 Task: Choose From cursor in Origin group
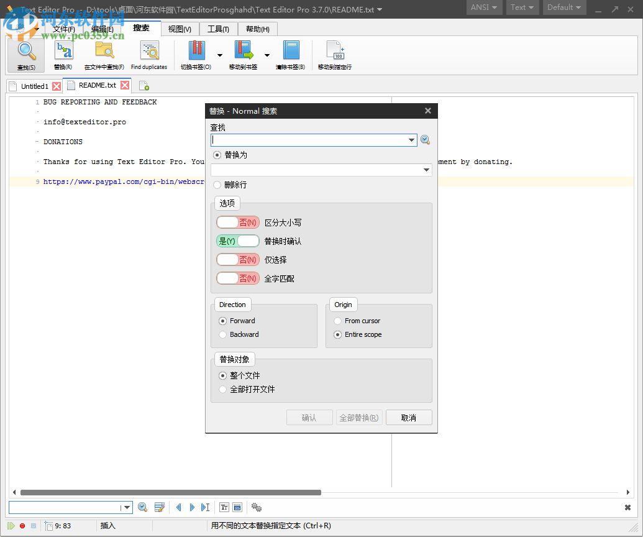click(337, 321)
